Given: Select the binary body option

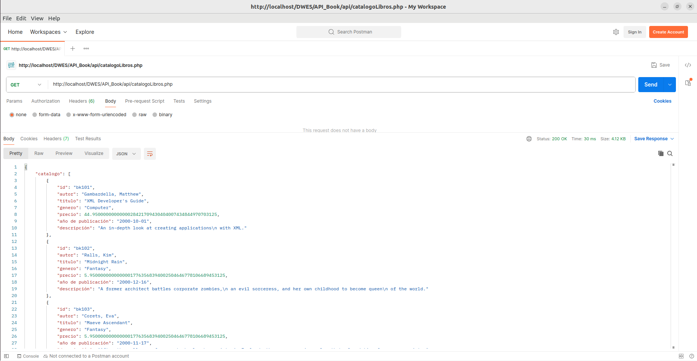Looking at the screenshot, I should pos(155,115).
